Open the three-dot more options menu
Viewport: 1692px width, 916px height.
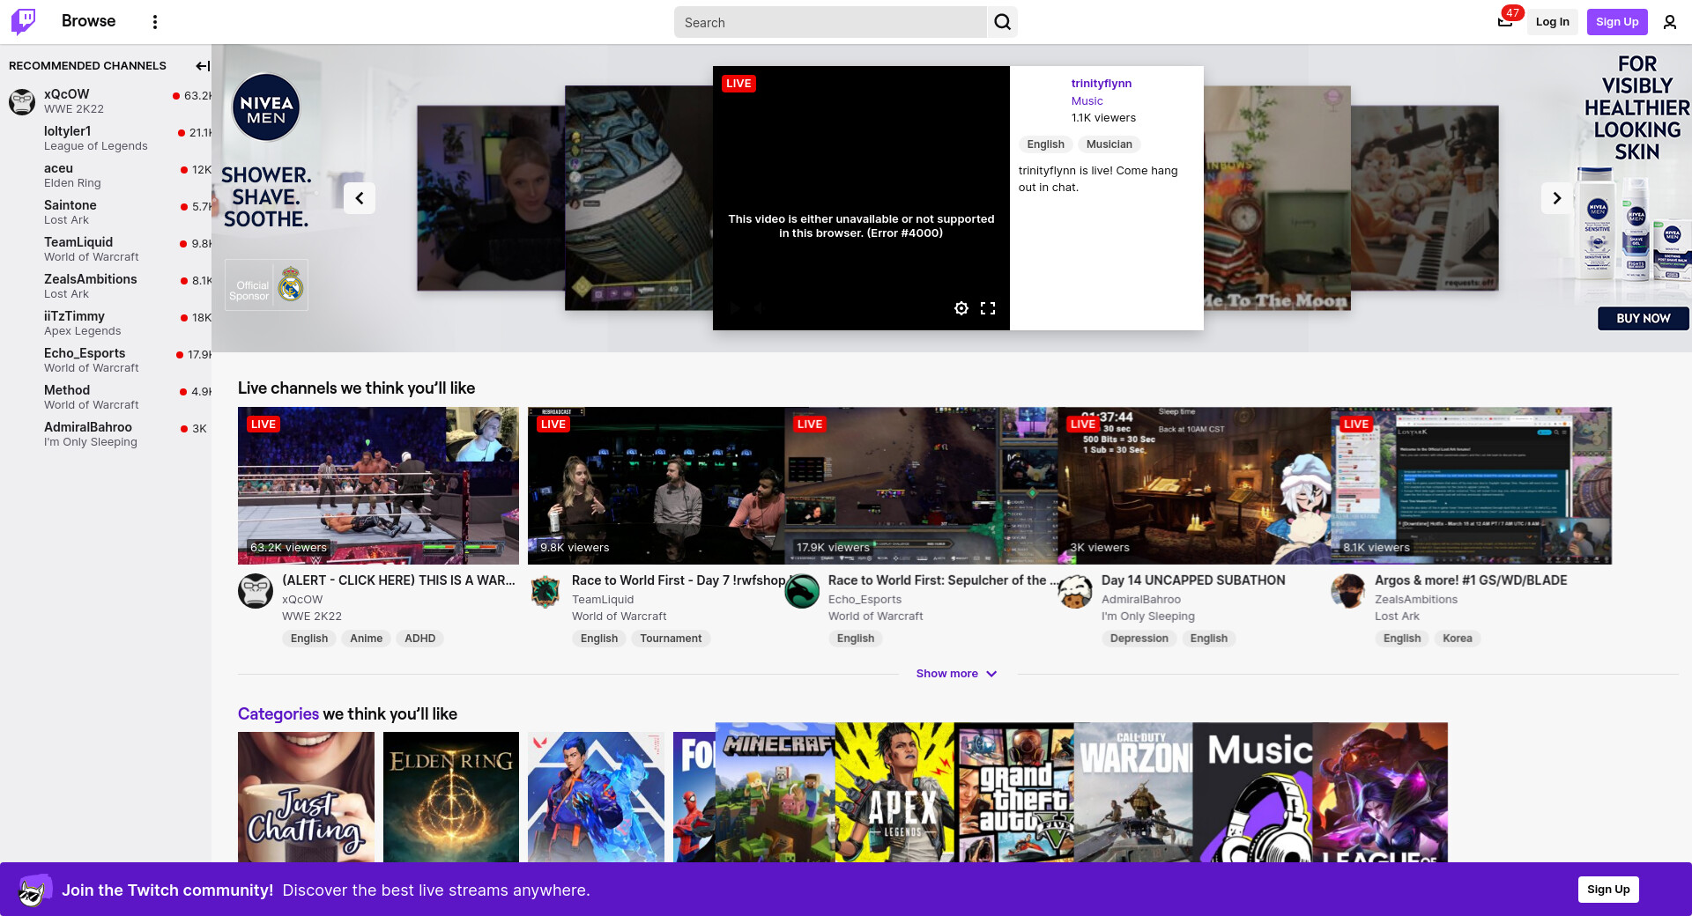click(155, 22)
